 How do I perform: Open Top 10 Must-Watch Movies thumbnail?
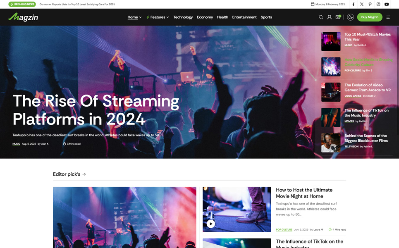point(331,41)
